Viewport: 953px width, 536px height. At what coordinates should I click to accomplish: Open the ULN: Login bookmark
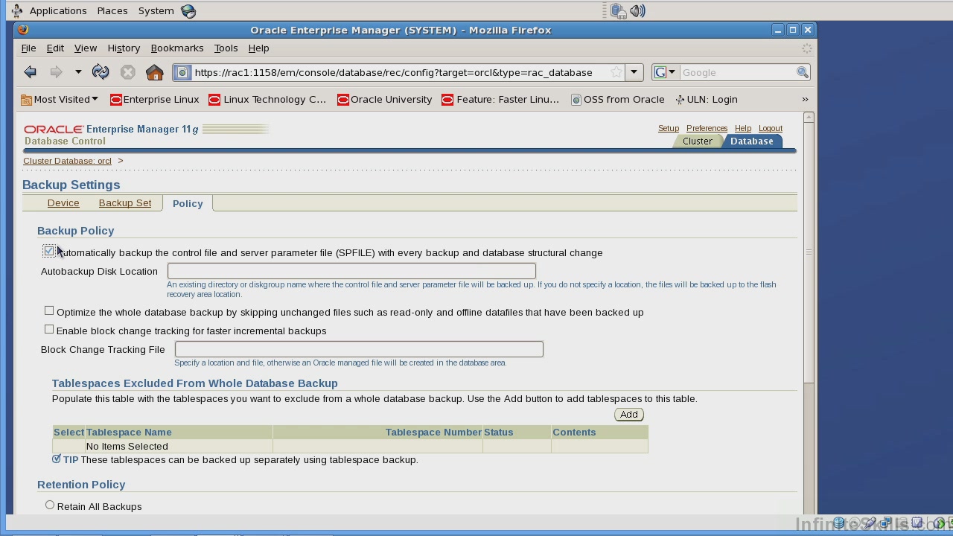(706, 99)
